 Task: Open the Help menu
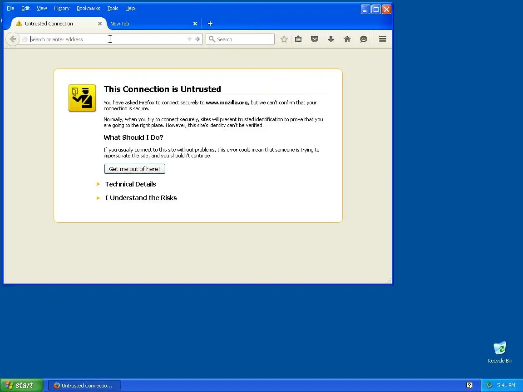[x=130, y=8]
